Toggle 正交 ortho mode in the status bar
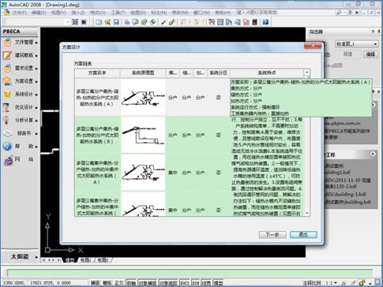This screenshot has height=287, width=383. point(119,283)
